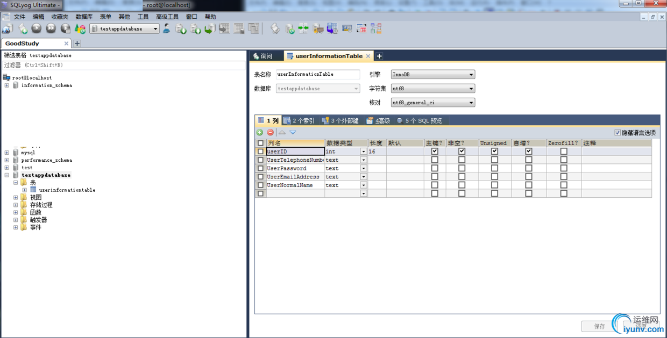
Task: Check Zerofill checkbox for userID
Action: click(564, 152)
